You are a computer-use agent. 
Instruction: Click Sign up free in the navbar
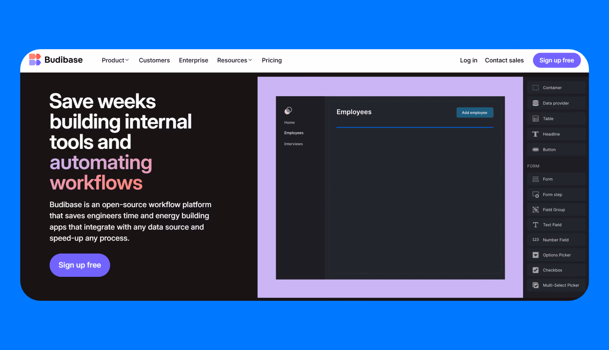(x=557, y=60)
